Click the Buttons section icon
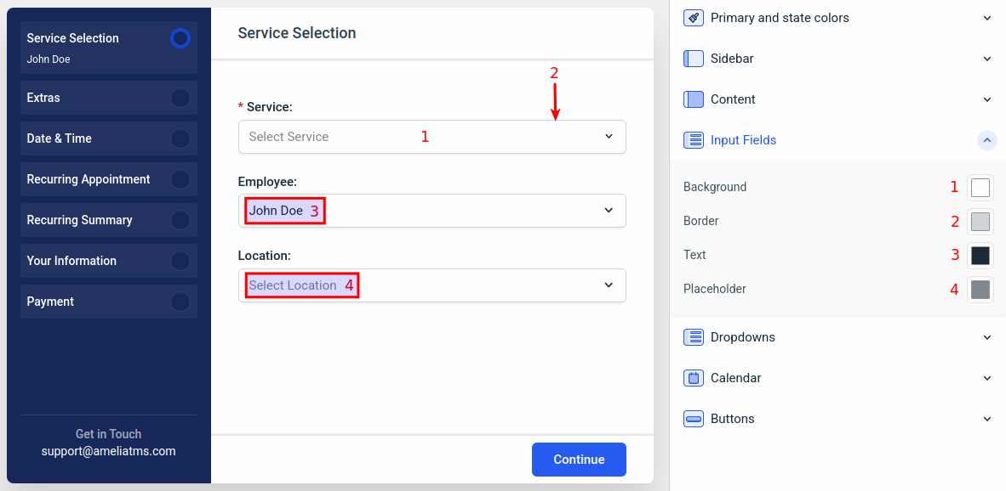 coord(694,419)
